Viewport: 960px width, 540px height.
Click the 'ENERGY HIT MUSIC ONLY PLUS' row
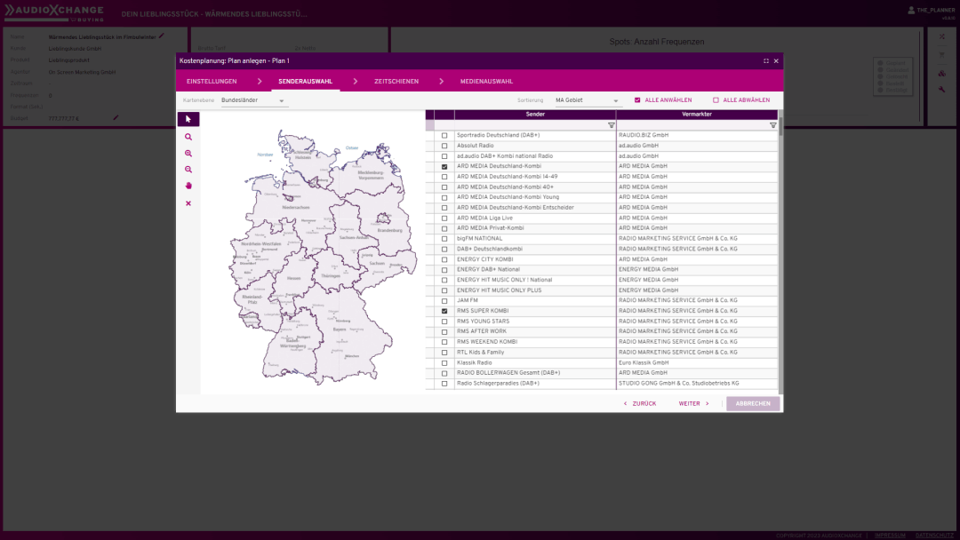[602, 290]
